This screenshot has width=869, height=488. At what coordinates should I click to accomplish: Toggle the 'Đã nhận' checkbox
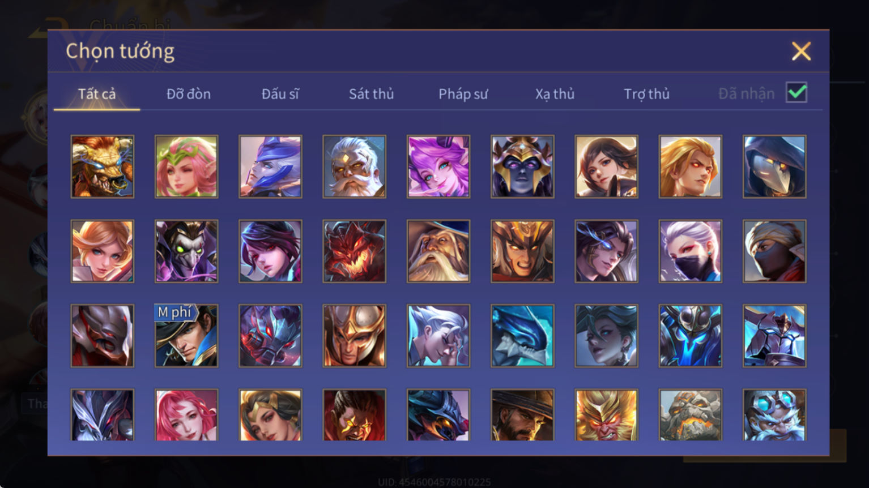coord(796,92)
